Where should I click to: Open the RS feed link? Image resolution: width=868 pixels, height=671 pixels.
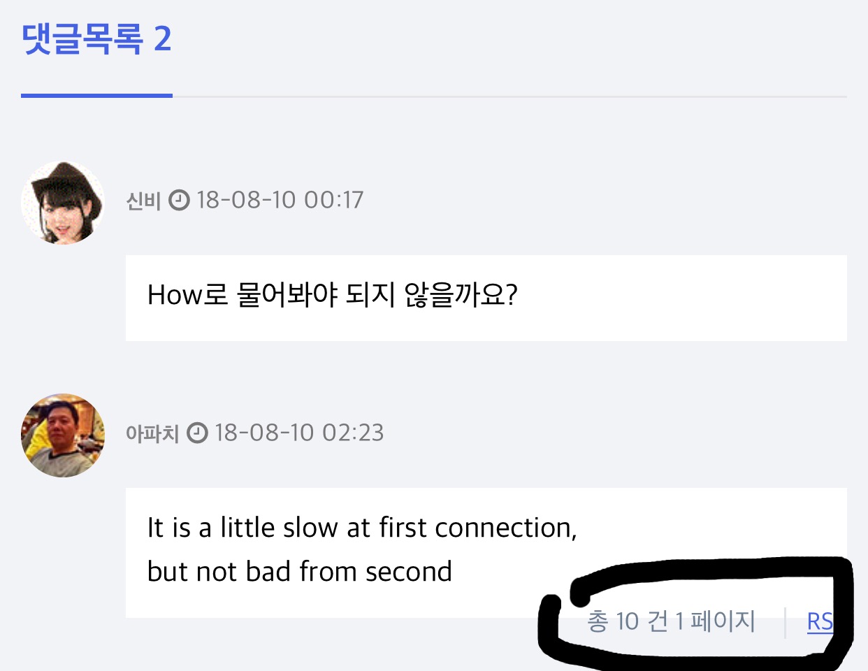[x=820, y=621]
